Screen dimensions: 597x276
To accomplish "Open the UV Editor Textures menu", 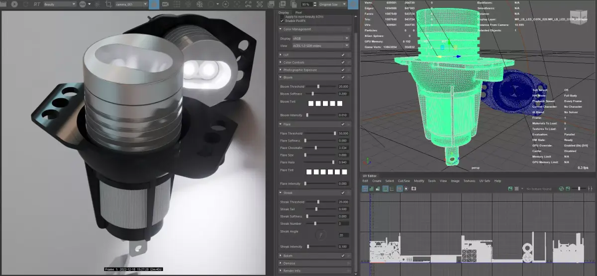I will click(470, 181).
